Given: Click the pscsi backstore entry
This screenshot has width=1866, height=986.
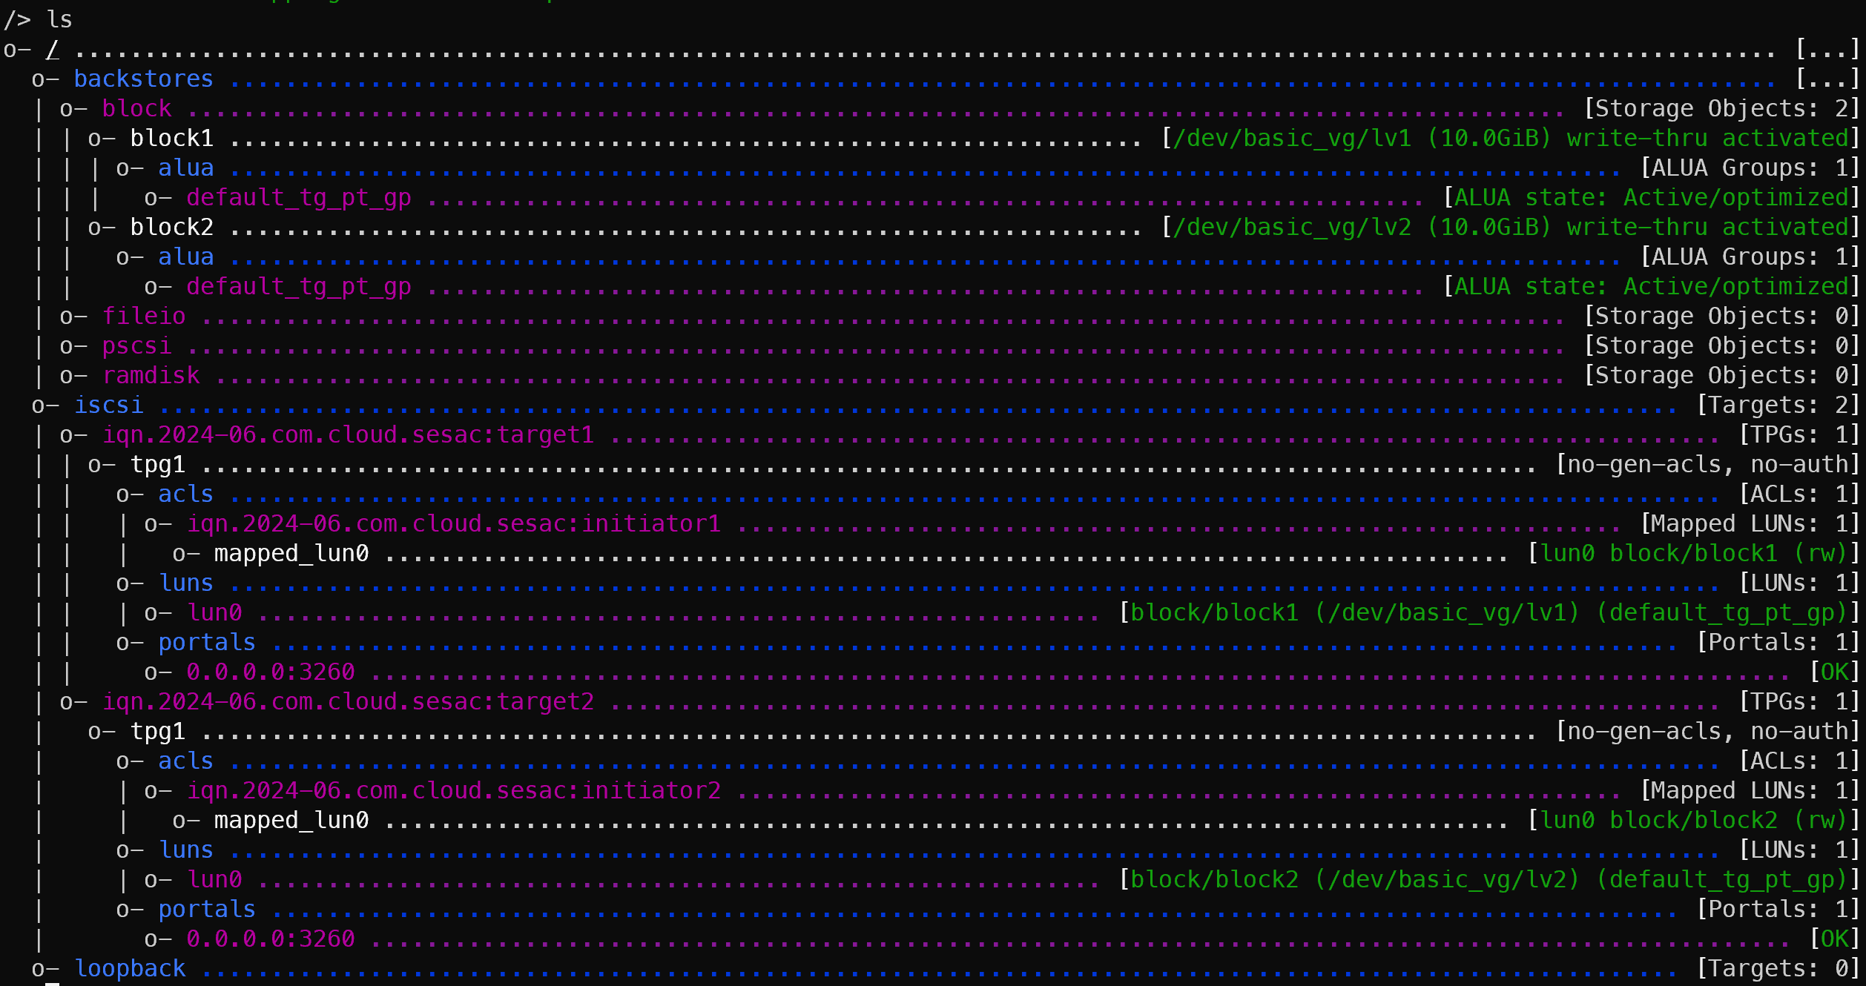Looking at the screenshot, I should 136,345.
